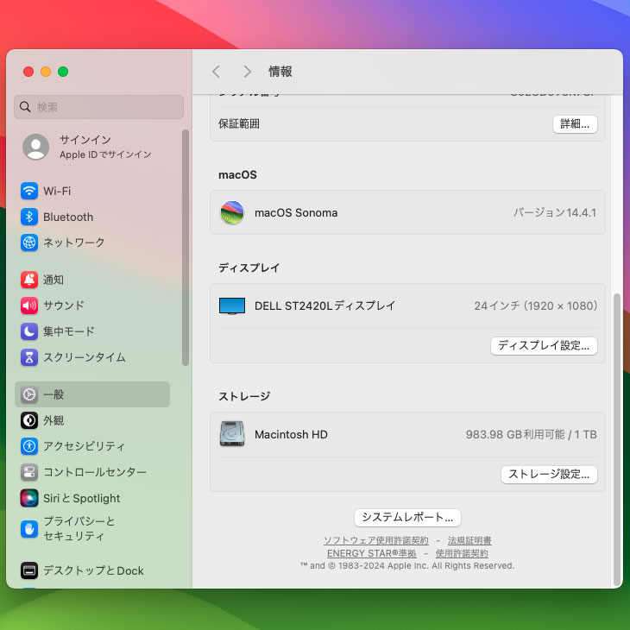
Task: Select 集中モード moon icon
Action: 29,331
